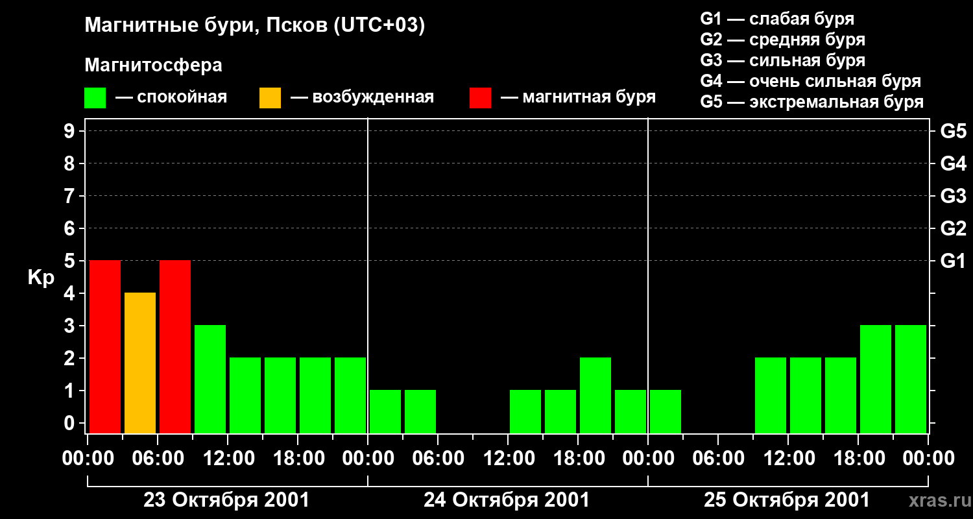Click the right-axis tick label G5

[x=954, y=131]
